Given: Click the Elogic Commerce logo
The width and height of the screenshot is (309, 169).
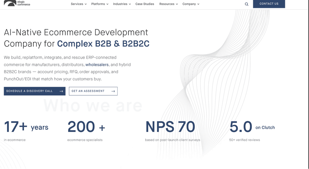Looking at the screenshot, I should (17, 3).
